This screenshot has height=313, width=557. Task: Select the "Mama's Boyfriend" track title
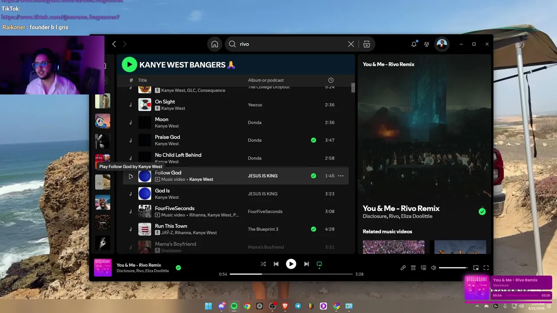[x=175, y=244]
